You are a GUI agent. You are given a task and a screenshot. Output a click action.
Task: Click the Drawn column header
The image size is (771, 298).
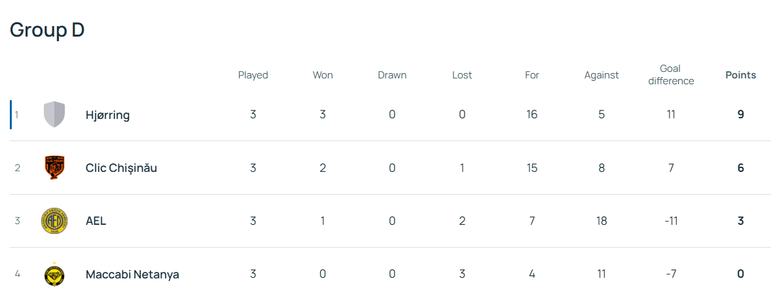click(392, 75)
